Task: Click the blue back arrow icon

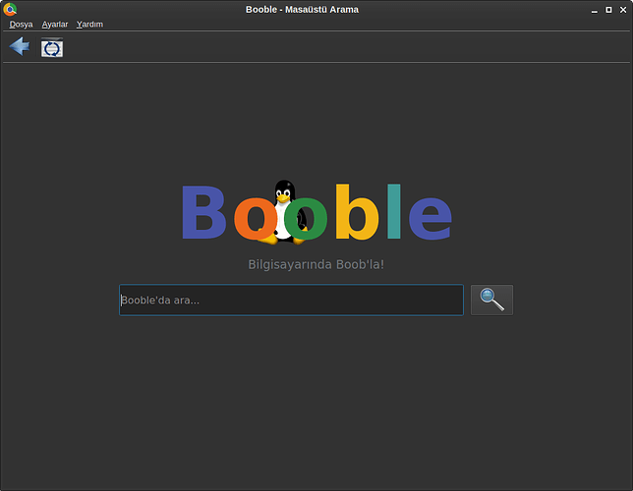Action: [19, 46]
